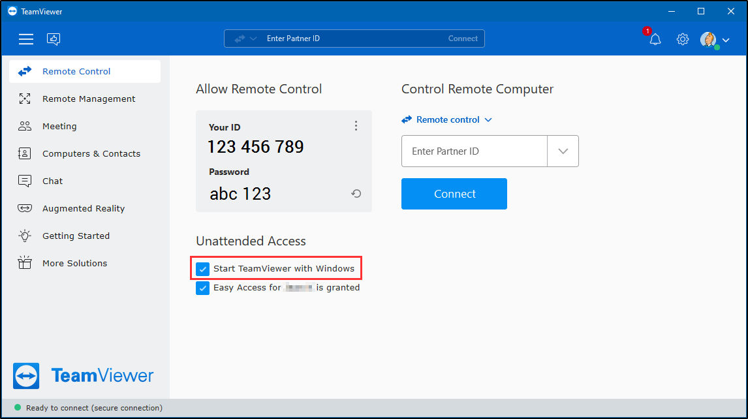Open the notifications bell
The image size is (748, 419).
point(655,39)
